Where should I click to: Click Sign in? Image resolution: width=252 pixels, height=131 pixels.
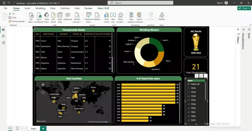coord(220,3)
